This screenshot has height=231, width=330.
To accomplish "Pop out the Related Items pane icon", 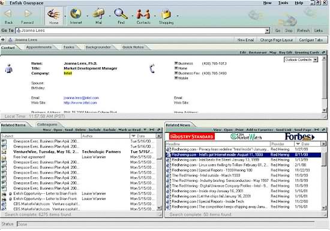I will coord(159,130).
